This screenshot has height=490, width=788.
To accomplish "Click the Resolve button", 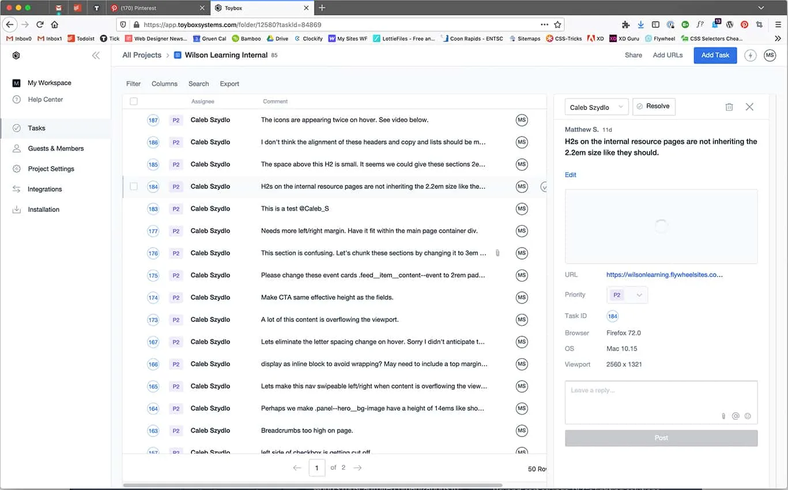I will 654,107.
